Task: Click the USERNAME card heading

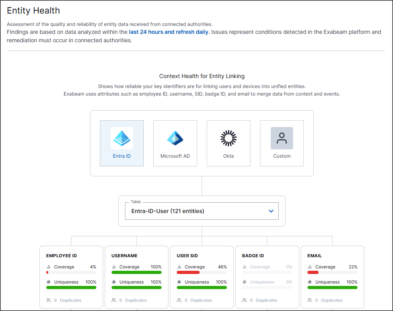Action: (124, 256)
